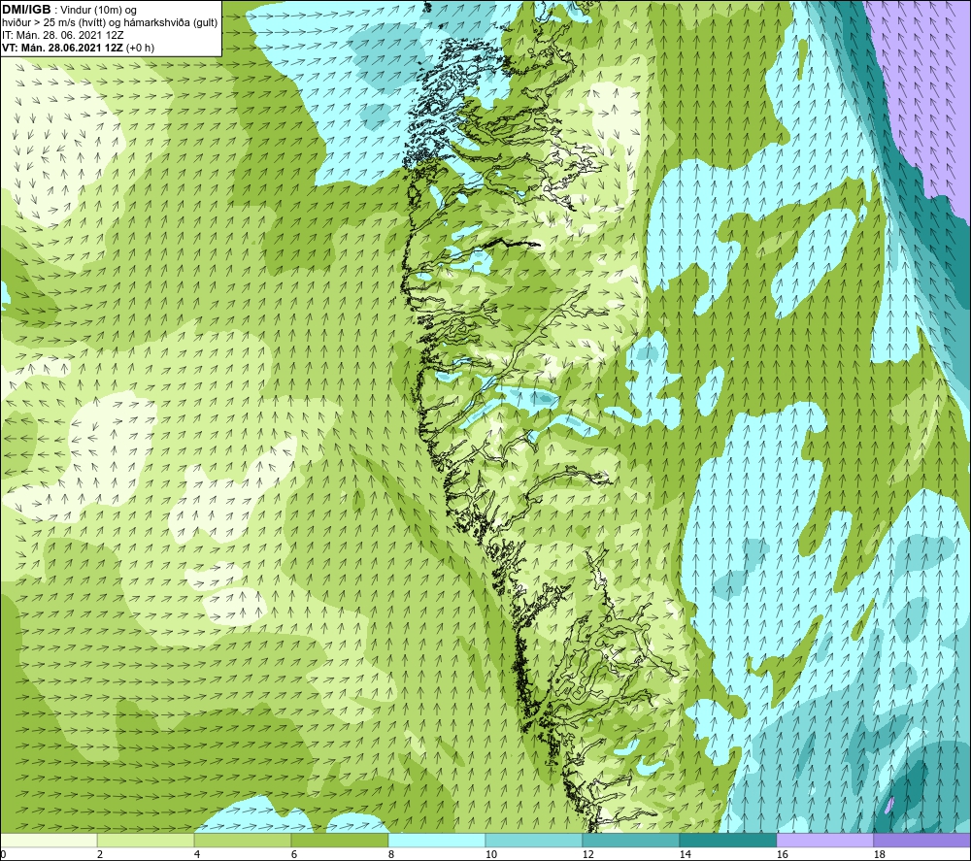Click the legend scale label '16'
This screenshot has width=971, height=861.
(782, 855)
